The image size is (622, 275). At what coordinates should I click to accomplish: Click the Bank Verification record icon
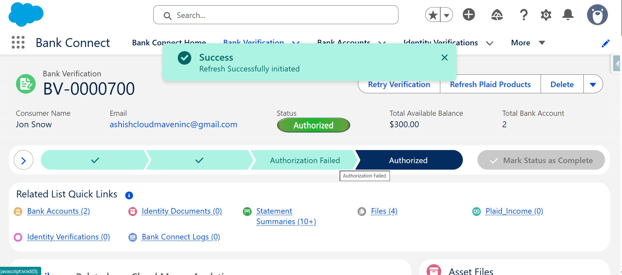coord(26,84)
